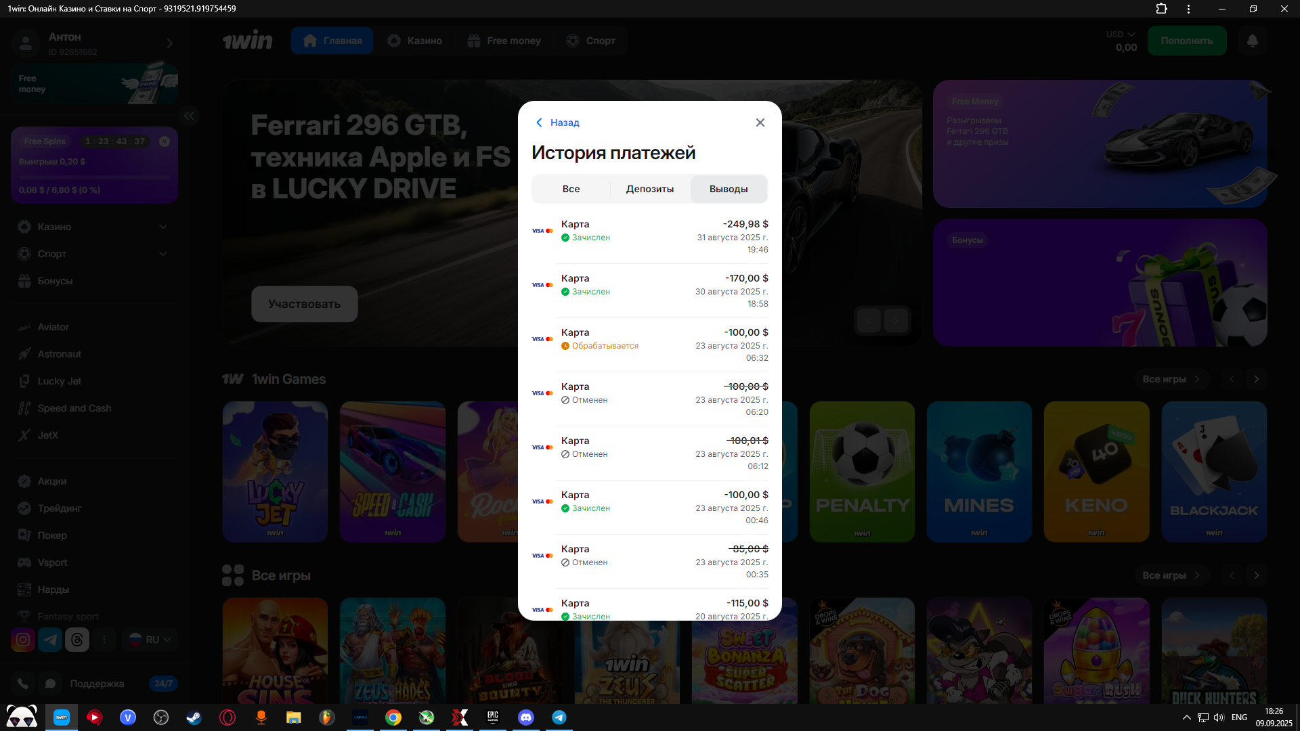1300x731 pixels.
Task: Open the RU language selector
Action: tap(151, 640)
